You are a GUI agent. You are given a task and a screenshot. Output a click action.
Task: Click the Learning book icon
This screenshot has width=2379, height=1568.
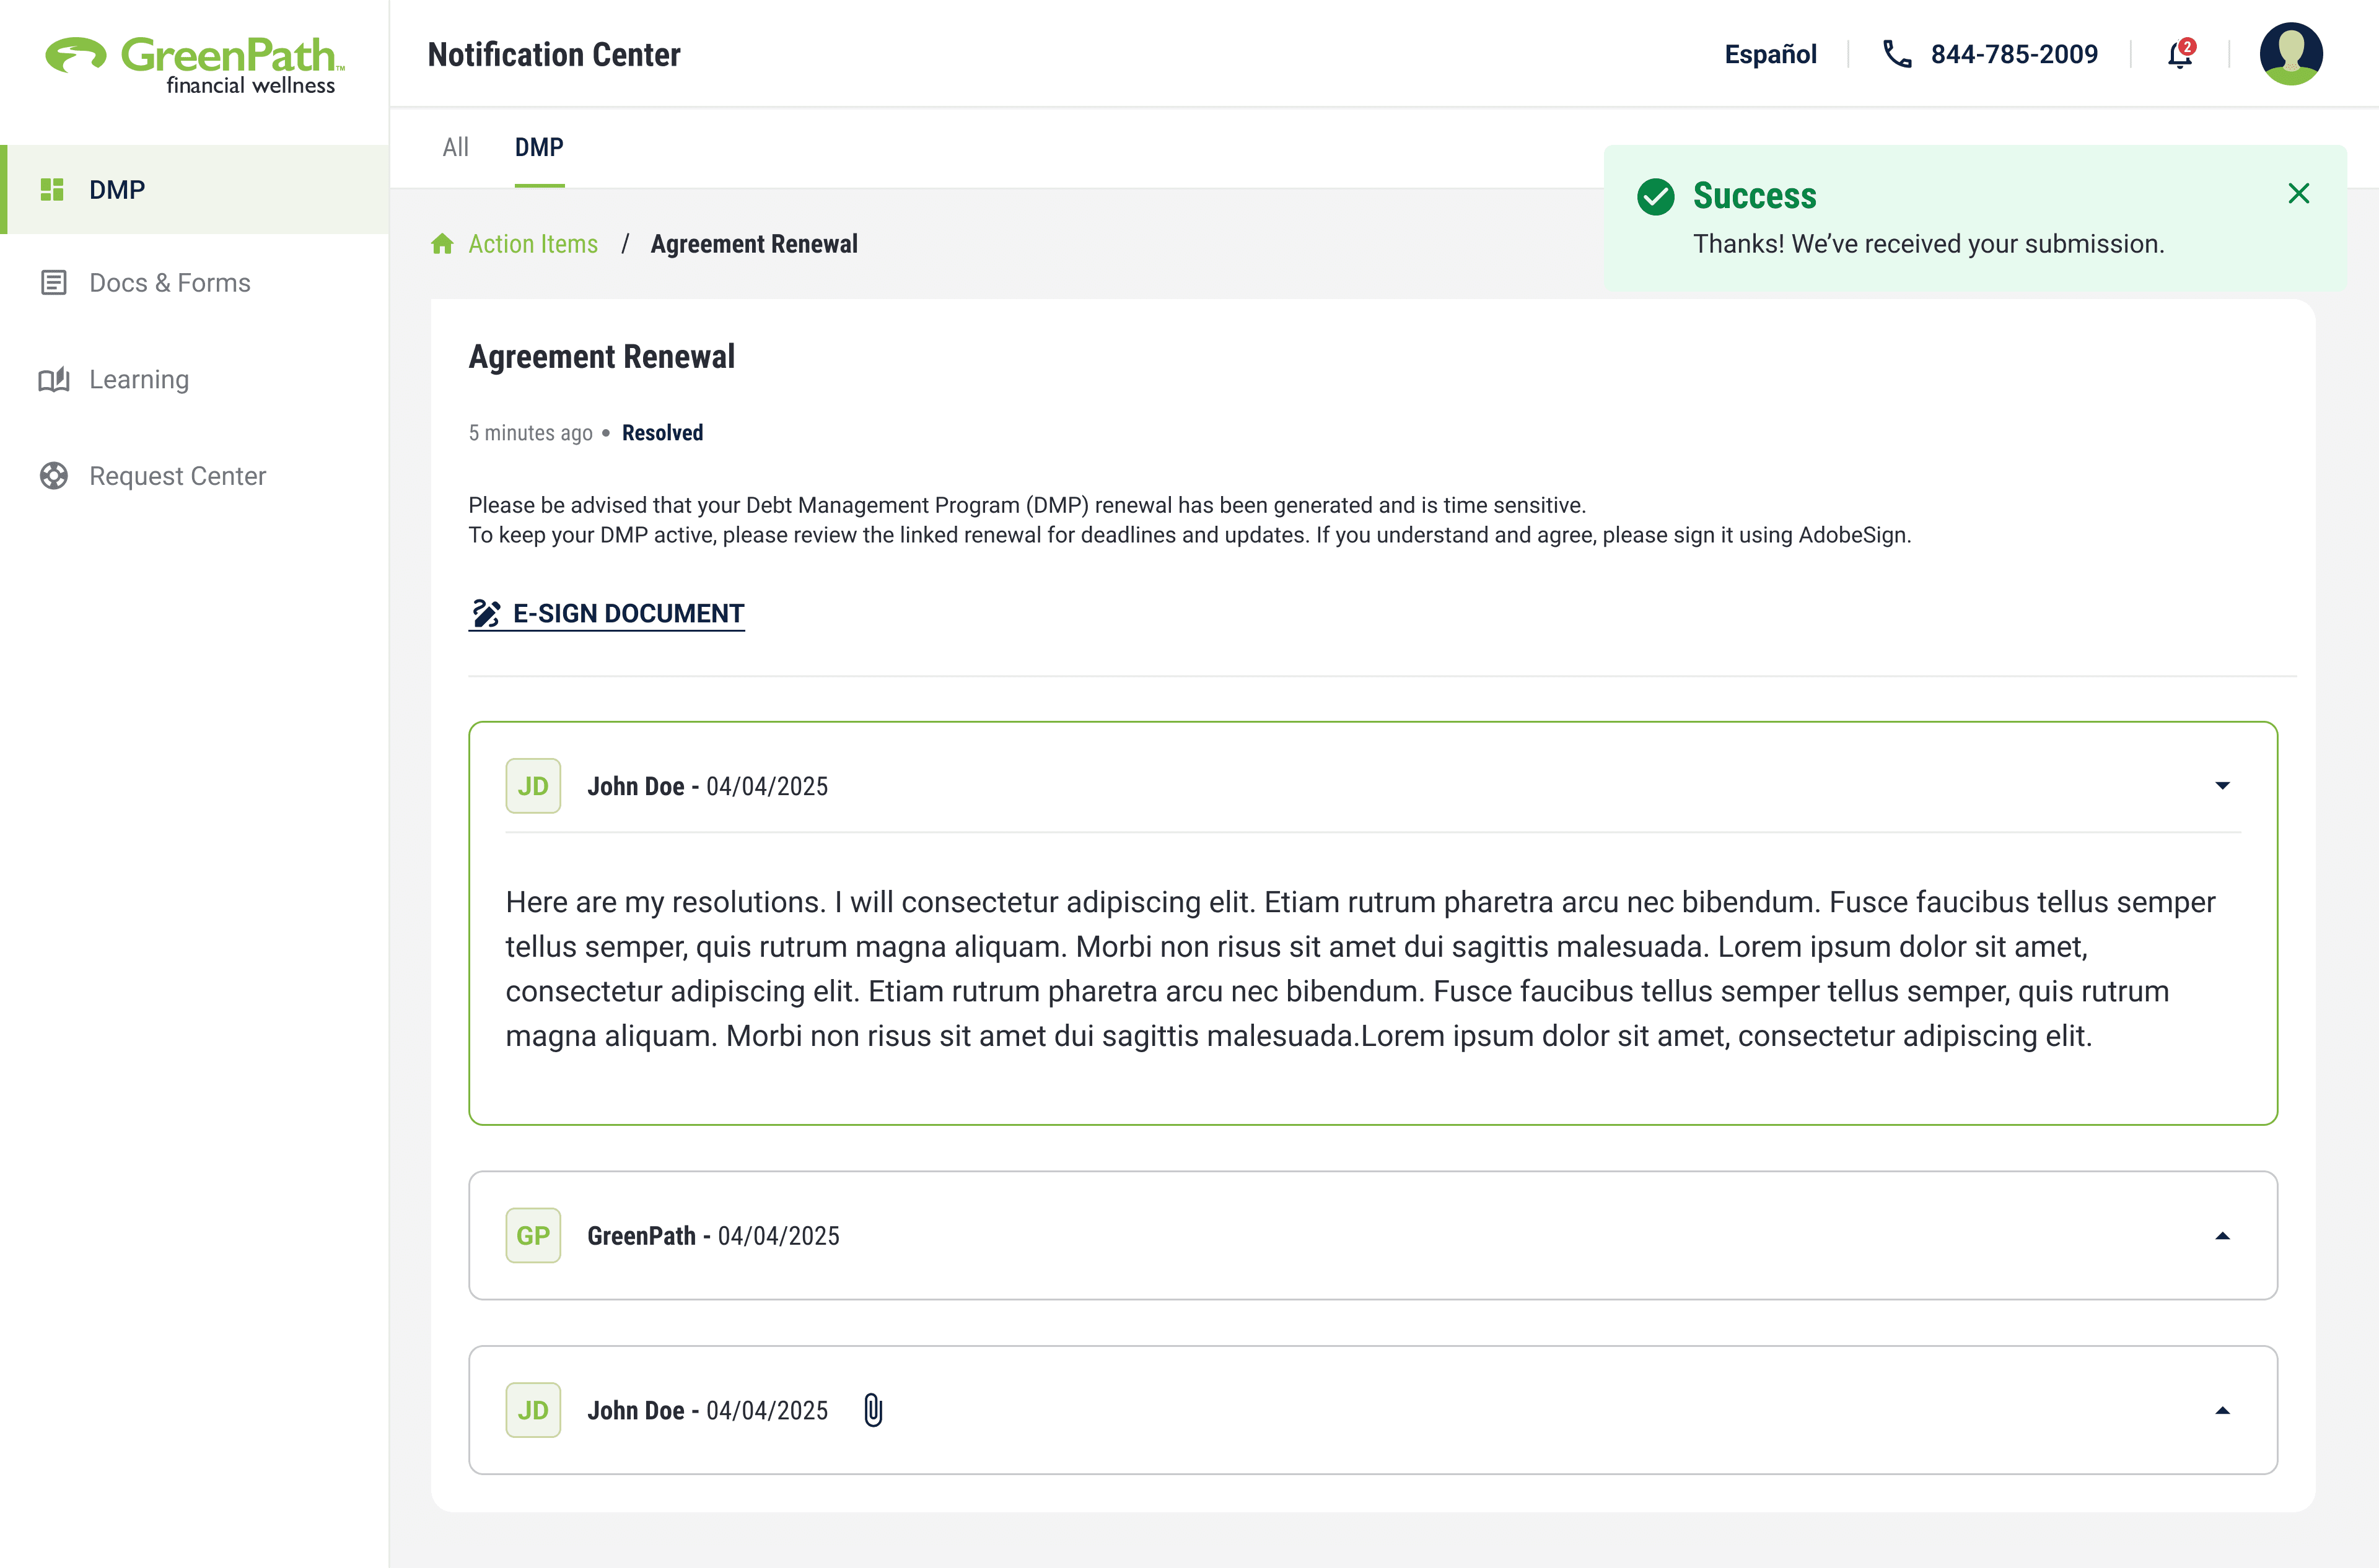(54, 380)
